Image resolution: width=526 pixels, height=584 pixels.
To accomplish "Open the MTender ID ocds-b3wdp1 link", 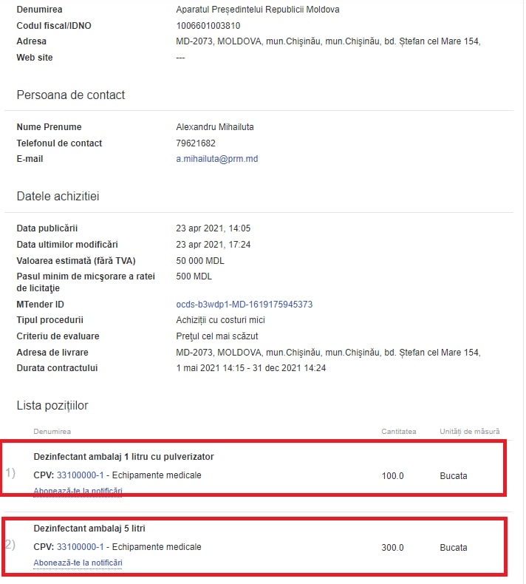I will [x=244, y=305].
